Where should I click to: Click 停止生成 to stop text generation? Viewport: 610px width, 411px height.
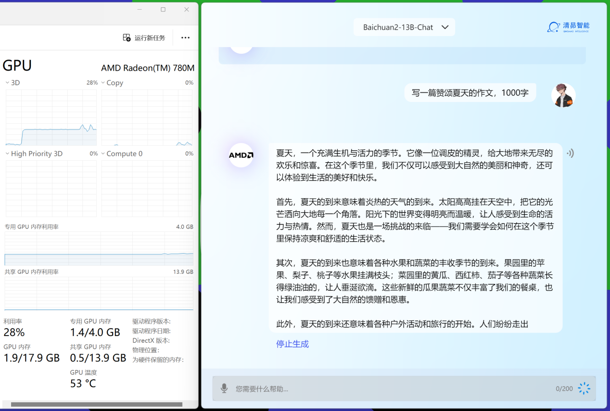click(x=292, y=344)
